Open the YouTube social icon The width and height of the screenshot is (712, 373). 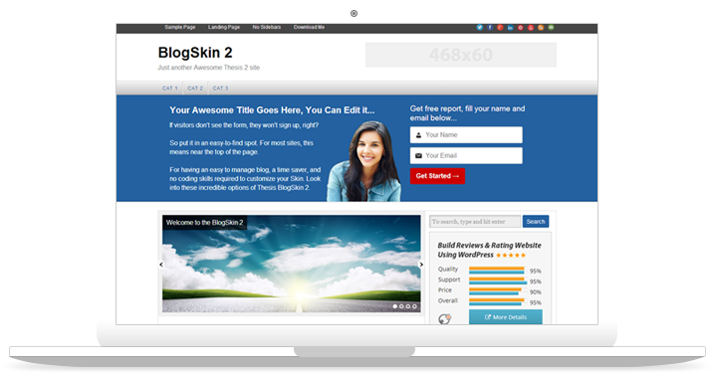[x=531, y=28]
